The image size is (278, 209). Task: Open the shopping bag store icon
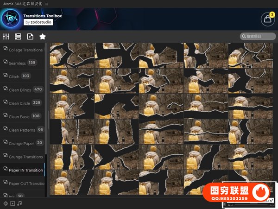pyautogui.click(x=267, y=19)
